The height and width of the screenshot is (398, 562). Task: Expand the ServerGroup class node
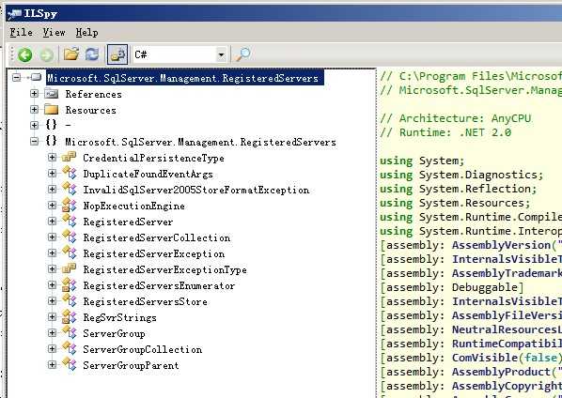[x=52, y=333]
